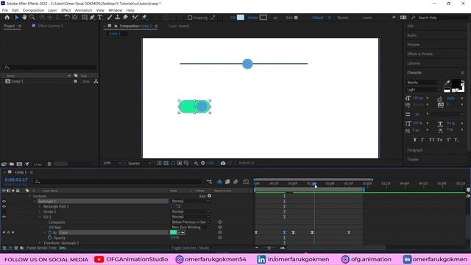The image size is (471, 265).
Task: Open the Libraries panel header
Action: tap(414, 63)
